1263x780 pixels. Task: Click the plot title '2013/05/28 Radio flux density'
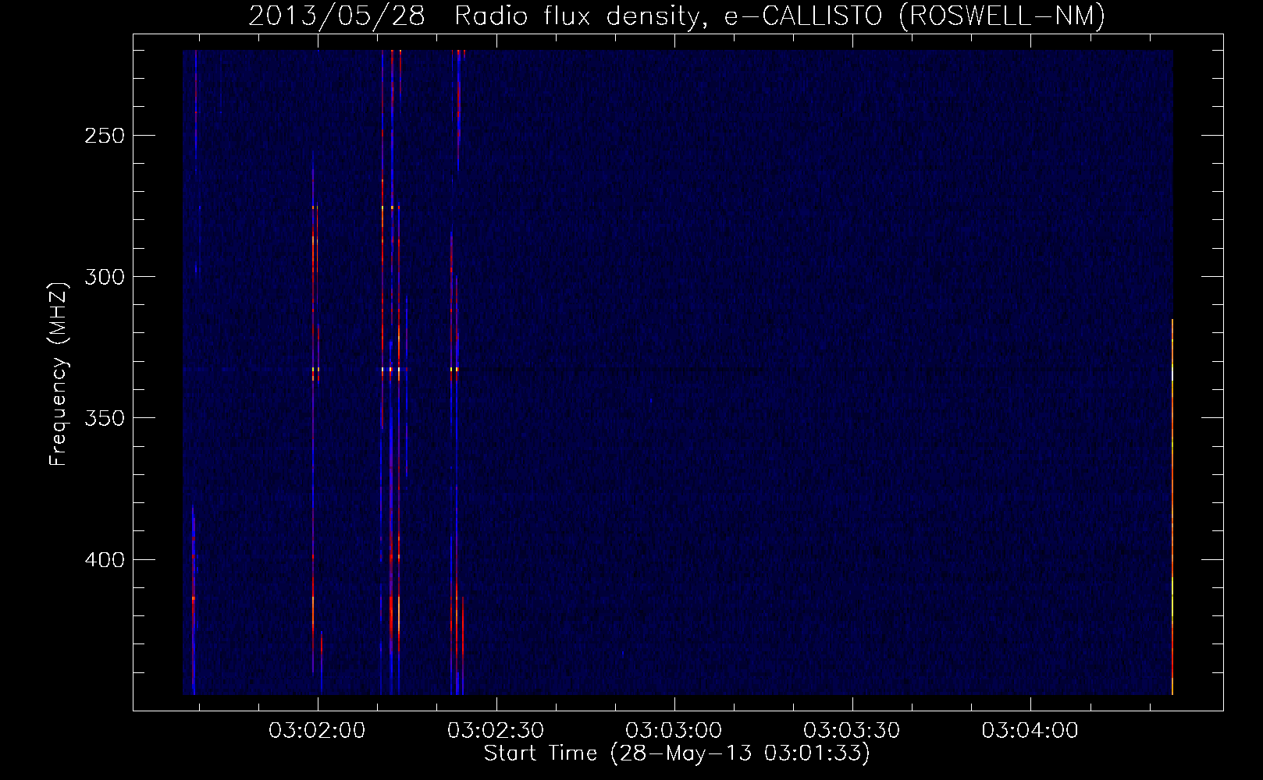coord(676,16)
